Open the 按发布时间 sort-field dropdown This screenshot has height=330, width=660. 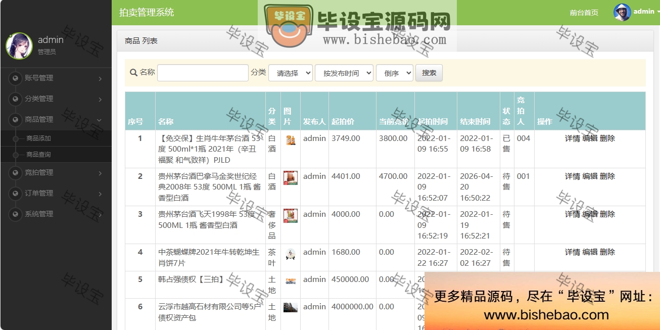[344, 73]
